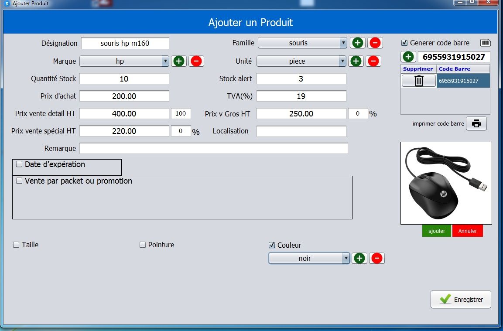Toggle Generer code barre checkbox

point(404,43)
